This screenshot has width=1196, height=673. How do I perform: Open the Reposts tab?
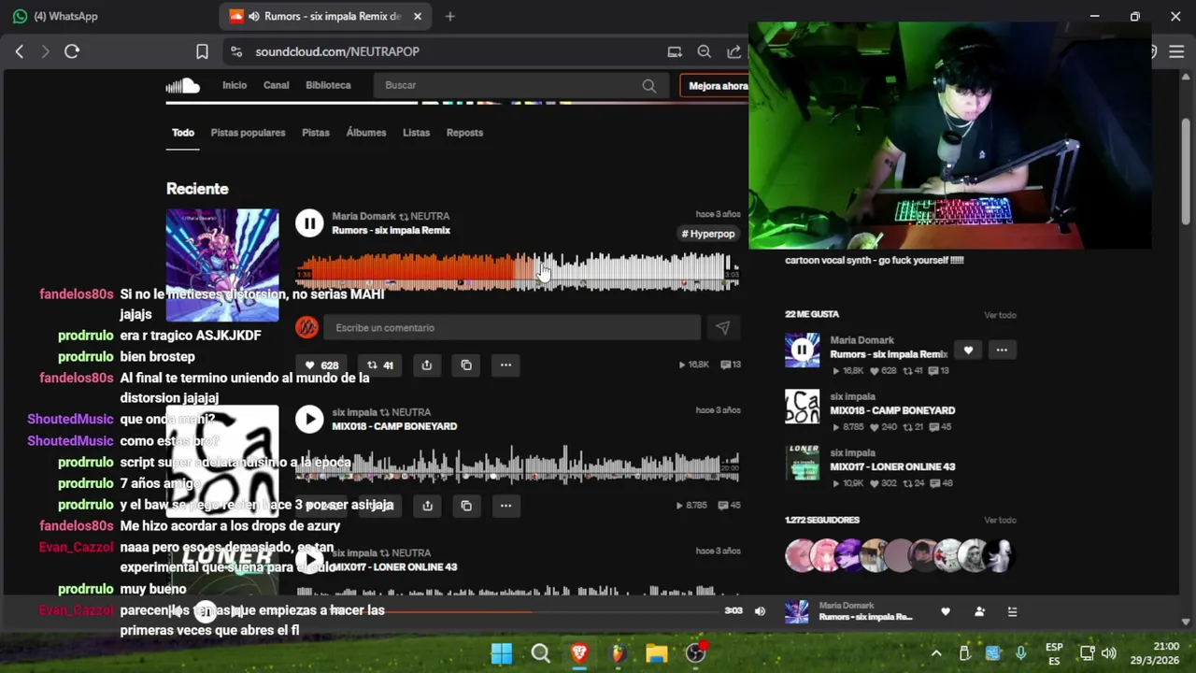pyautogui.click(x=464, y=133)
